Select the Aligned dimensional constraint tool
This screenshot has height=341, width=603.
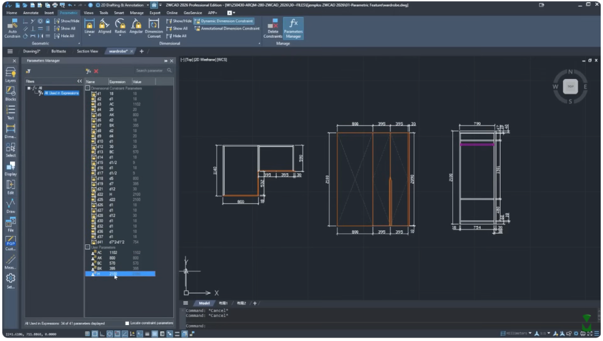pyautogui.click(x=104, y=26)
